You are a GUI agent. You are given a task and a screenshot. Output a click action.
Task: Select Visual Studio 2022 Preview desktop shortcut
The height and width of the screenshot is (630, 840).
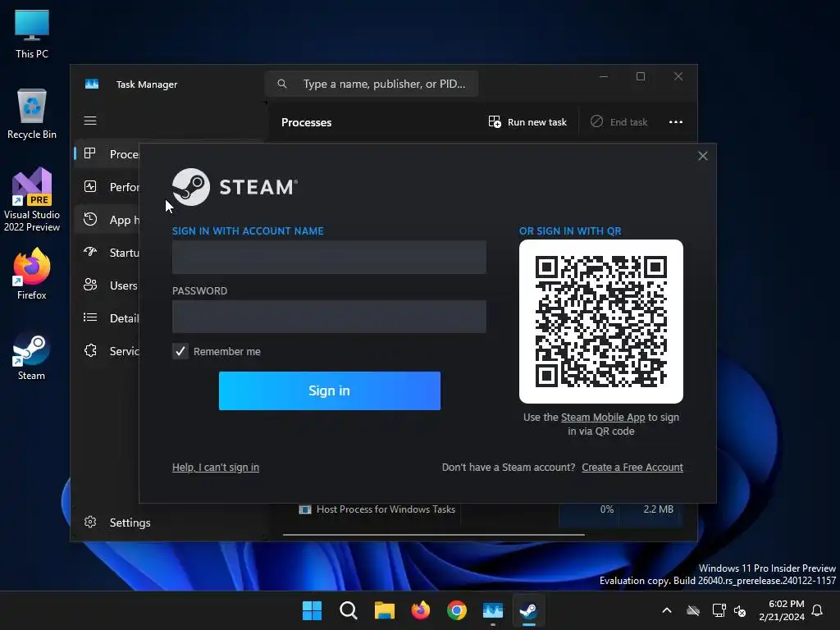pos(32,199)
